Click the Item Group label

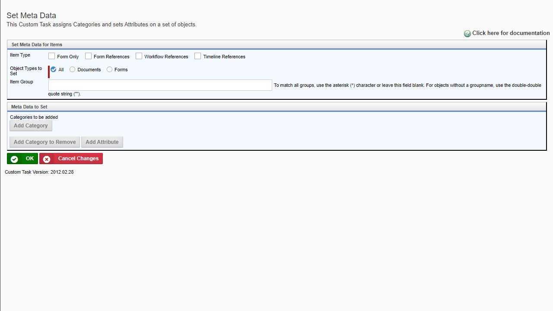coord(22,82)
